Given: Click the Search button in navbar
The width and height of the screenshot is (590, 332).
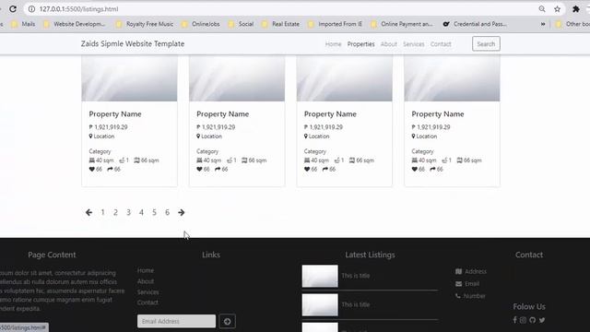Looking at the screenshot, I should coord(486,43).
